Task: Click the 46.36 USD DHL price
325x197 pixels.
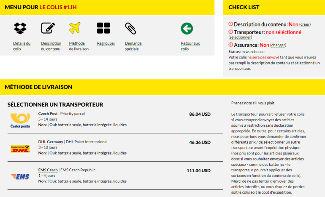Action: (x=200, y=142)
